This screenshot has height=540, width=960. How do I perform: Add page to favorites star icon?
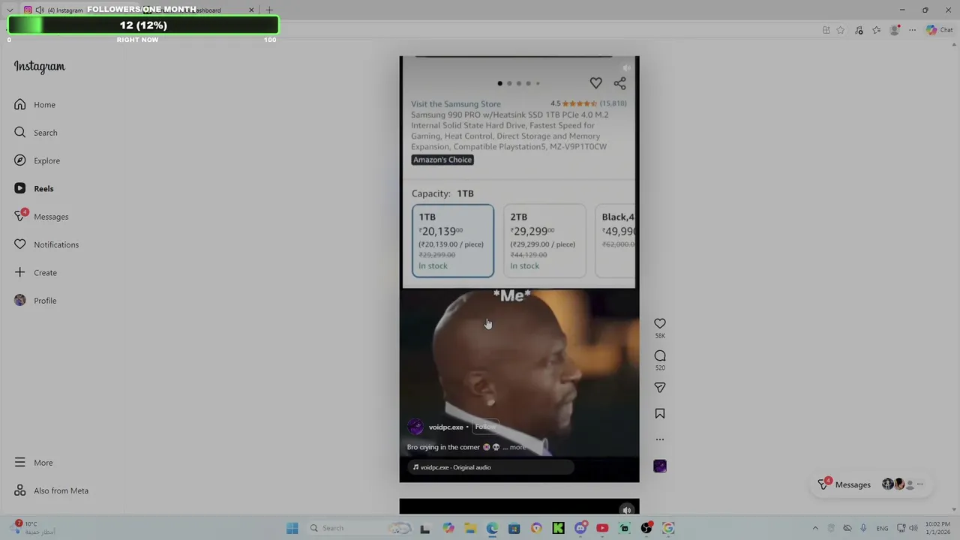(x=841, y=30)
